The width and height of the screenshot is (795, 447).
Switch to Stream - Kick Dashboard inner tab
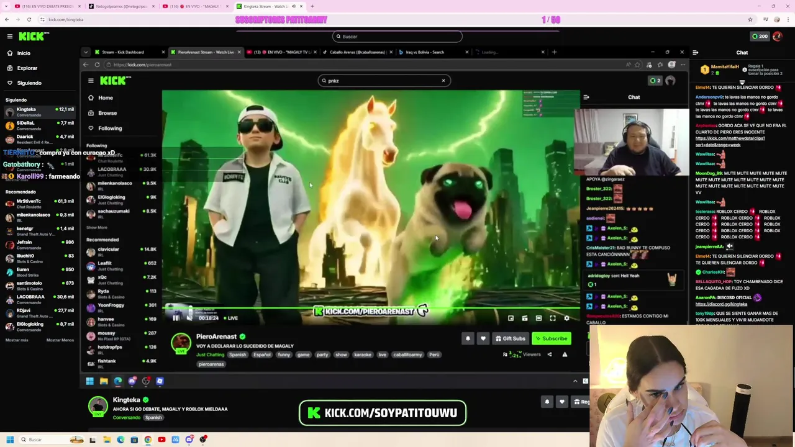129,52
